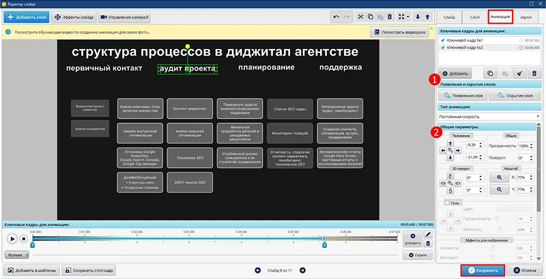Click the Y position stepper field -31.09
This screenshot has height=279, width=546.
(474, 157)
